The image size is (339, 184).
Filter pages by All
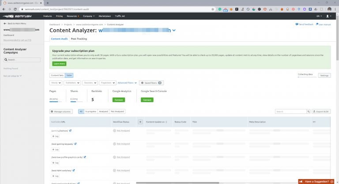81,111
